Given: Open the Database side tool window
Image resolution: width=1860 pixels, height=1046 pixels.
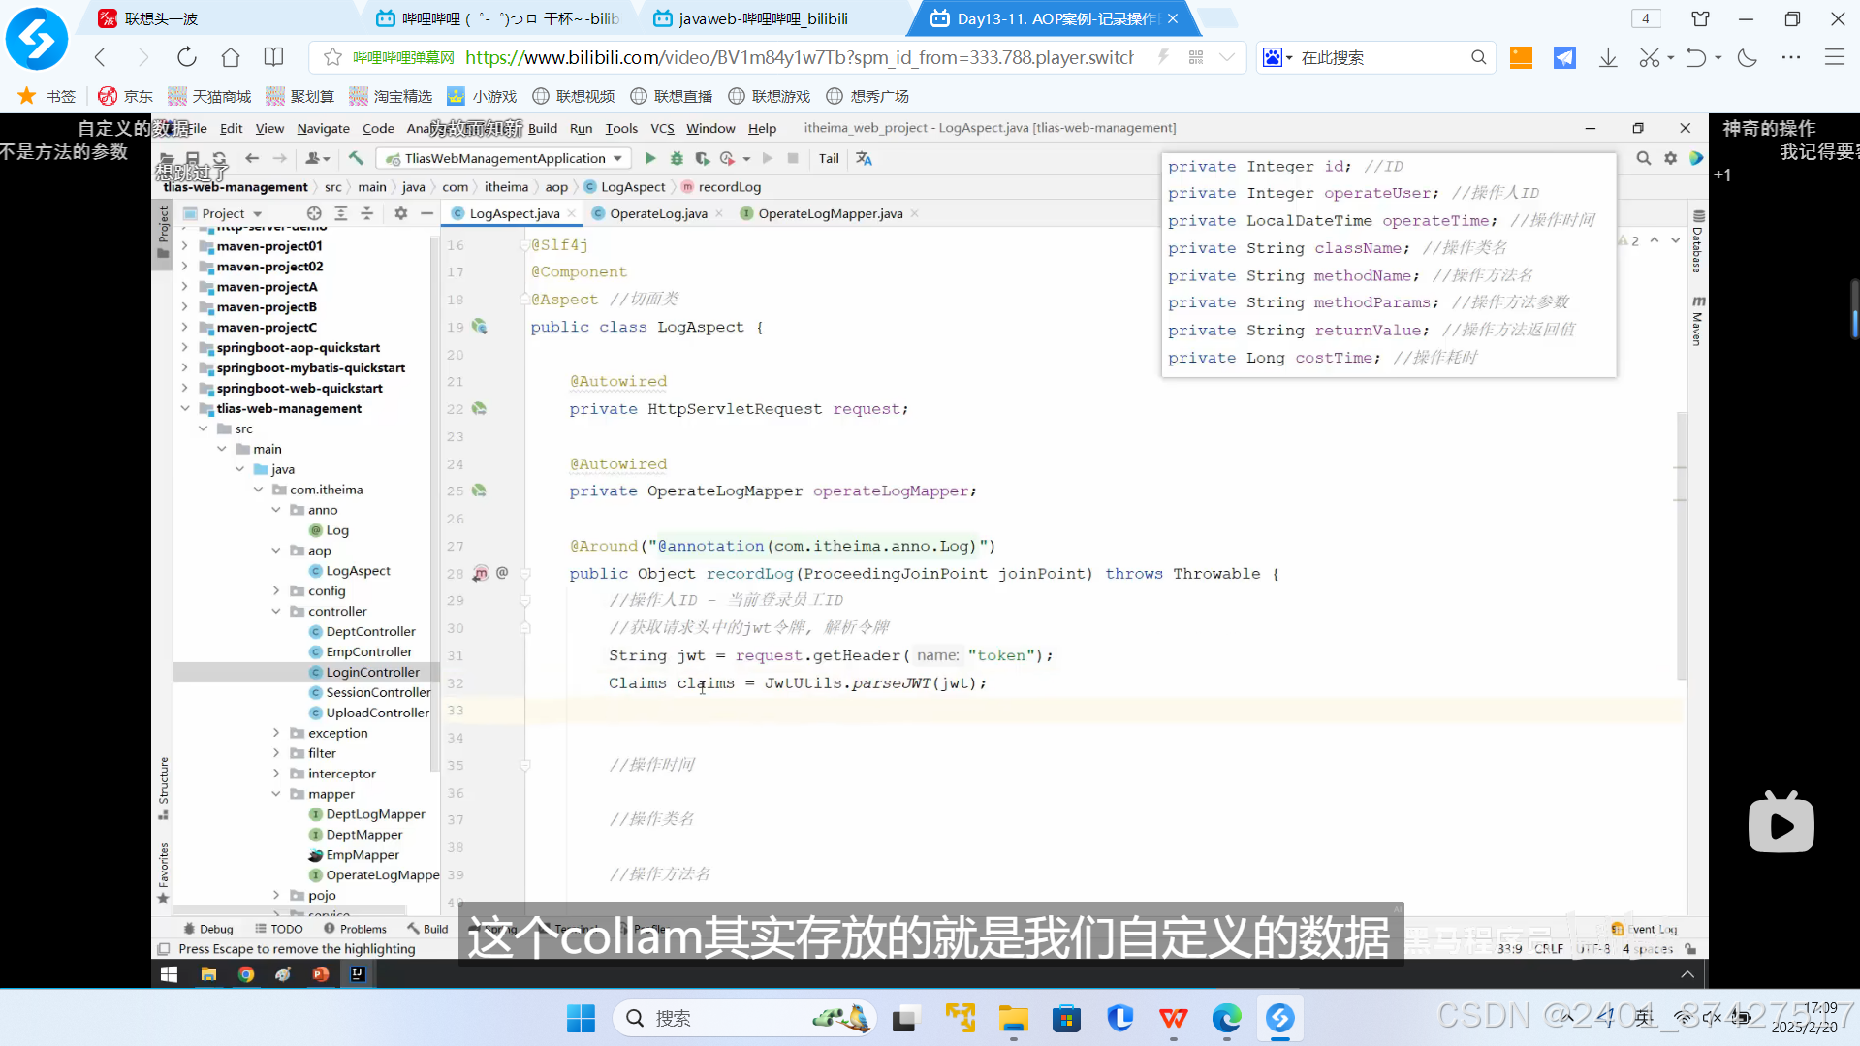Looking at the screenshot, I should click(x=1697, y=242).
